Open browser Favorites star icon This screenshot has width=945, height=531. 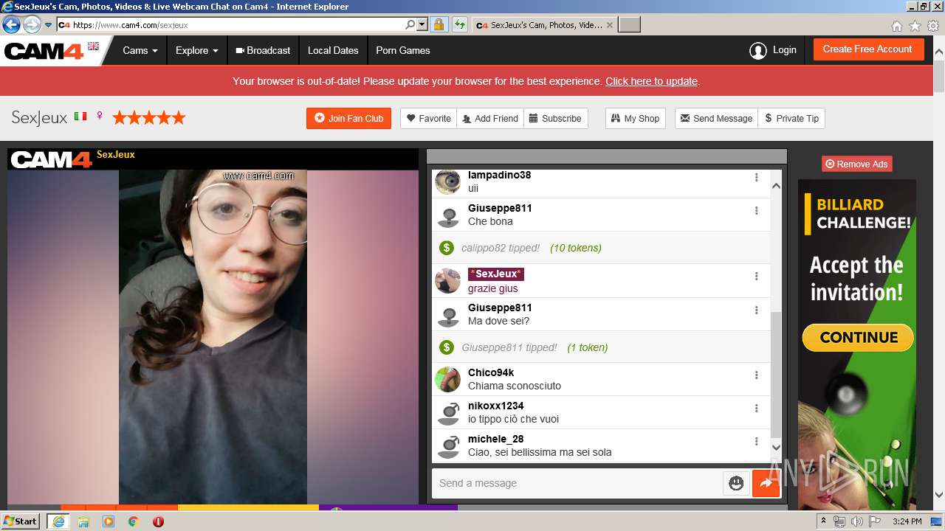(x=915, y=26)
